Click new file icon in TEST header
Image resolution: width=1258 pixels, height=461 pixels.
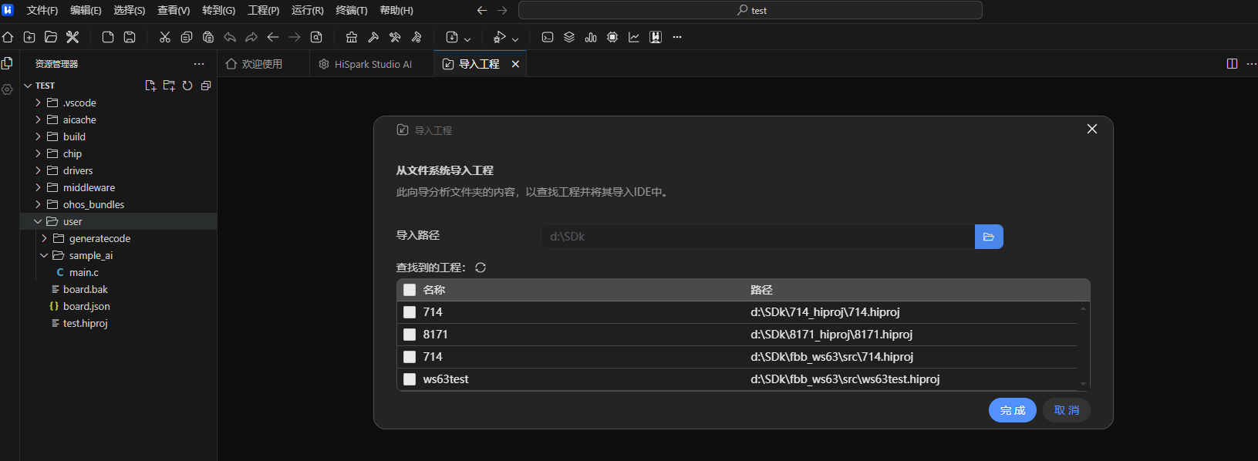tap(150, 86)
